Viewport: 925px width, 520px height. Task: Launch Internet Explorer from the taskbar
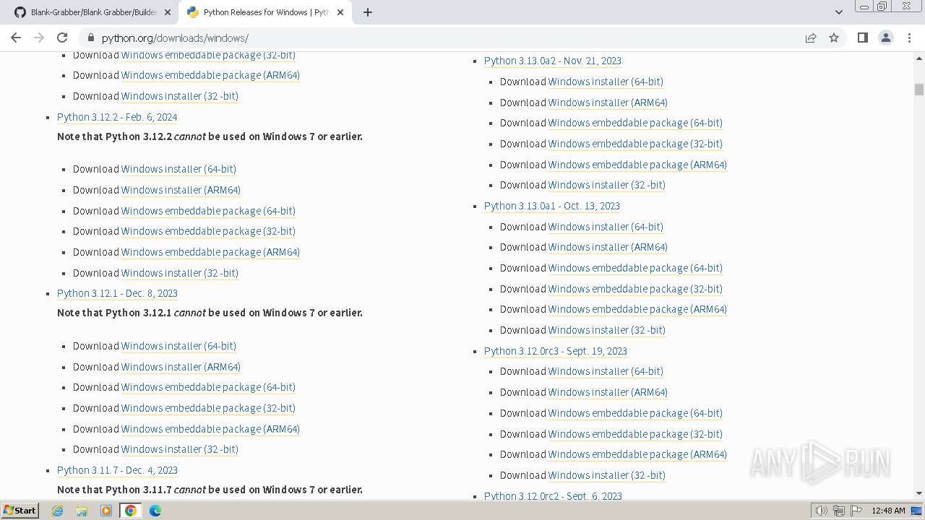58,511
